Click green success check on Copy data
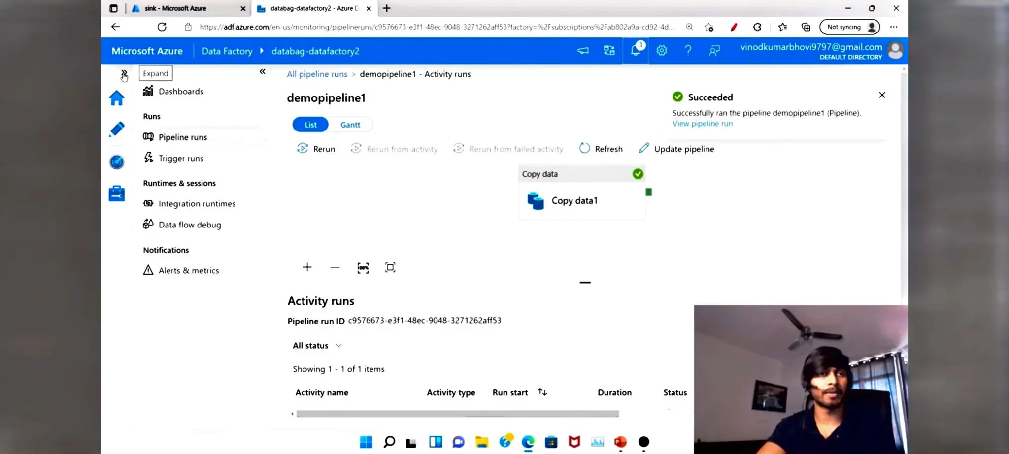Screen dimensions: 1009x454 coord(638,174)
